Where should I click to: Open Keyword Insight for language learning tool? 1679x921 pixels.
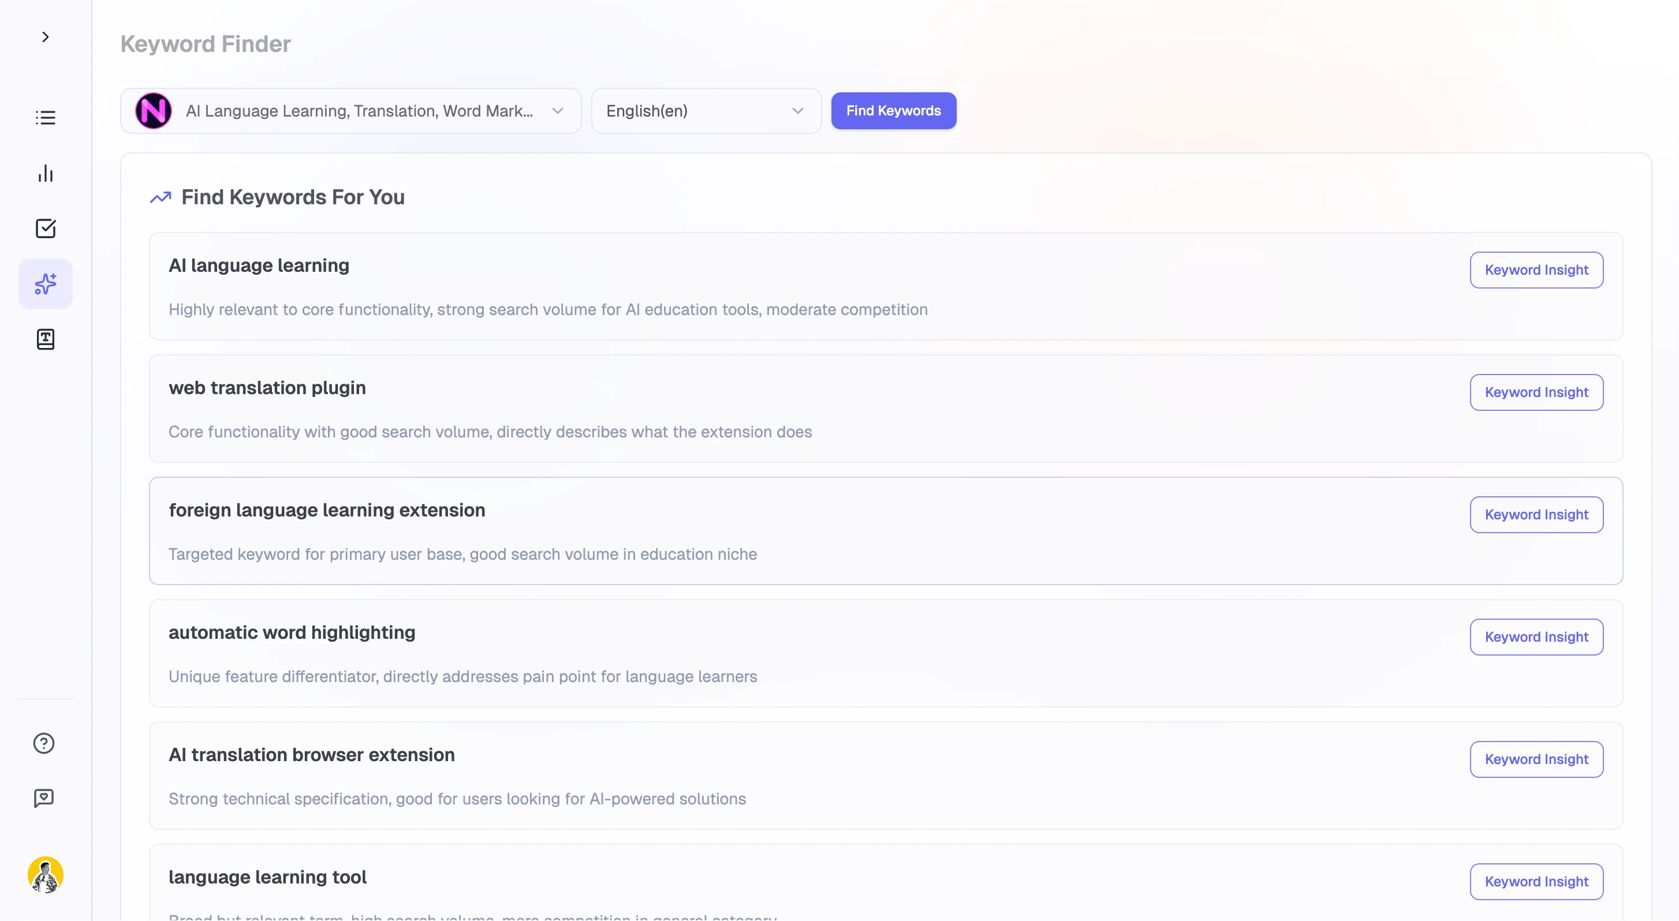click(x=1536, y=881)
